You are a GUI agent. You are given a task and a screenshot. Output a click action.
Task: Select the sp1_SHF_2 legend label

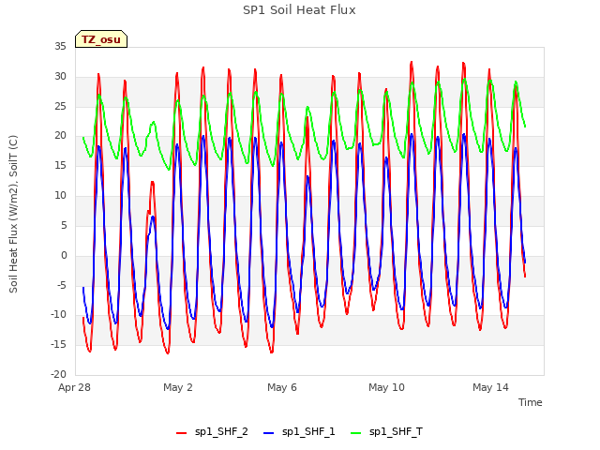pyautogui.click(x=221, y=432)
